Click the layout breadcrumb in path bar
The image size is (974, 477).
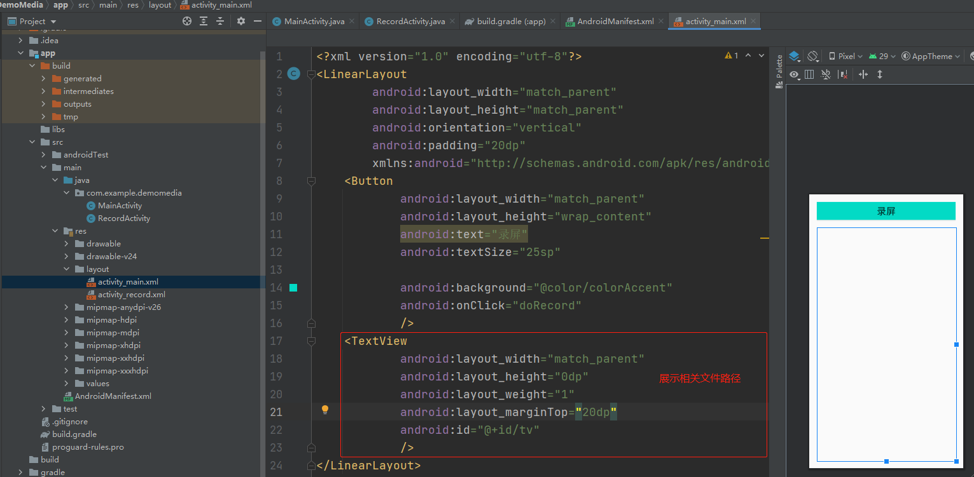click(x=160, y=5)
